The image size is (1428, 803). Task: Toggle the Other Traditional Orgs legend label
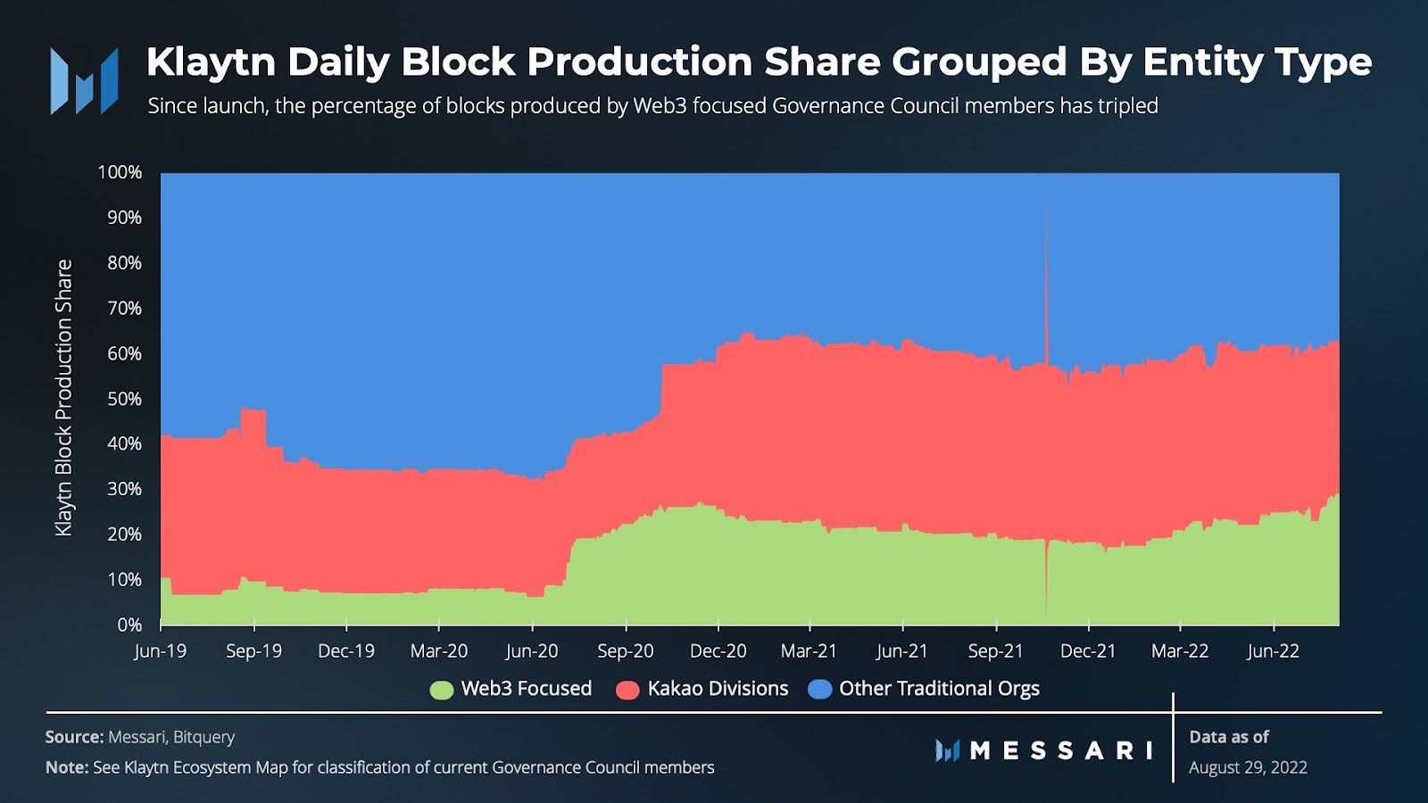click(939, 689)
